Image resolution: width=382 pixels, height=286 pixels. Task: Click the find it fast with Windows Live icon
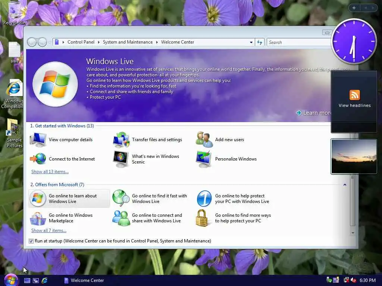121,198
